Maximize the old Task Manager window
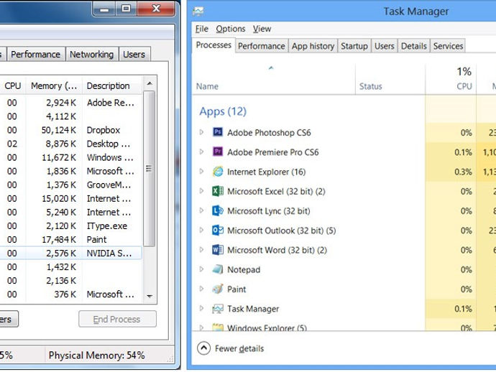The height and width of the screenshot is (372, 496). (127, 9)
